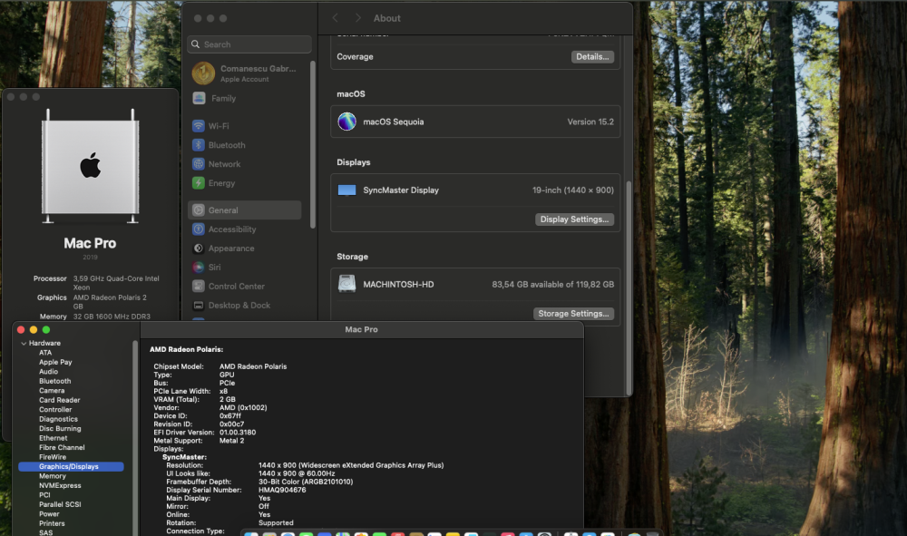Click the Mac Pro tower image

click(90, 166)
